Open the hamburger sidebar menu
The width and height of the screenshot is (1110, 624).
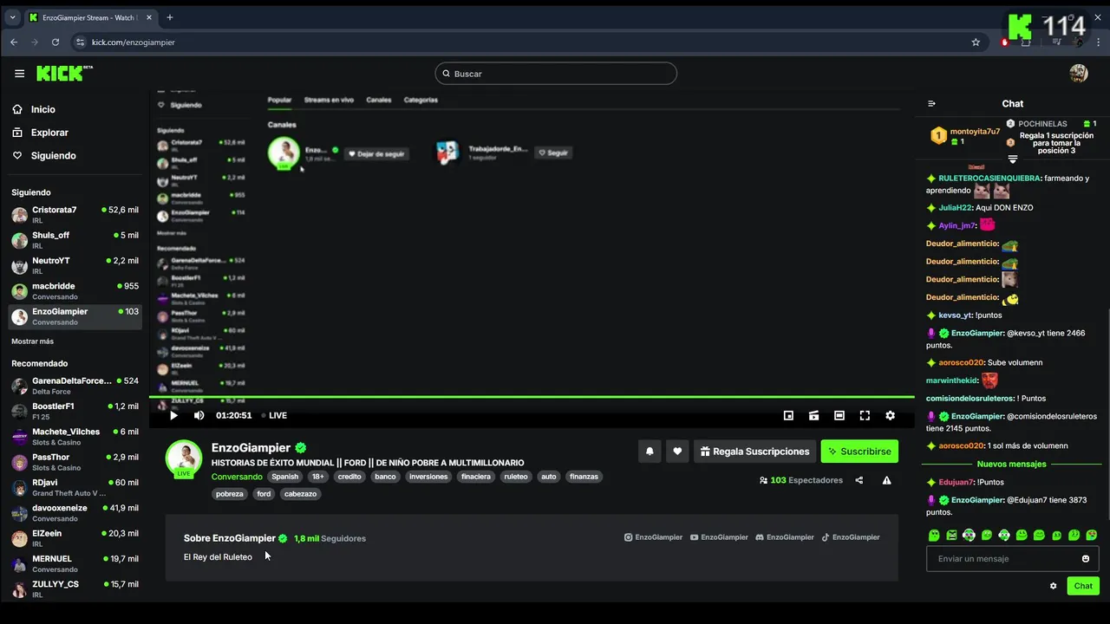[x=19, y=74]
